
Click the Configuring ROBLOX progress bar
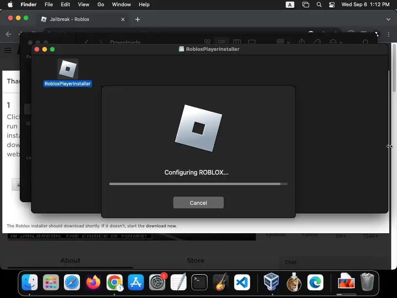tap(198, 184)
